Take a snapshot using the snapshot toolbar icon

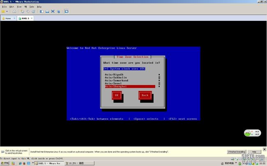click(23, 11)
